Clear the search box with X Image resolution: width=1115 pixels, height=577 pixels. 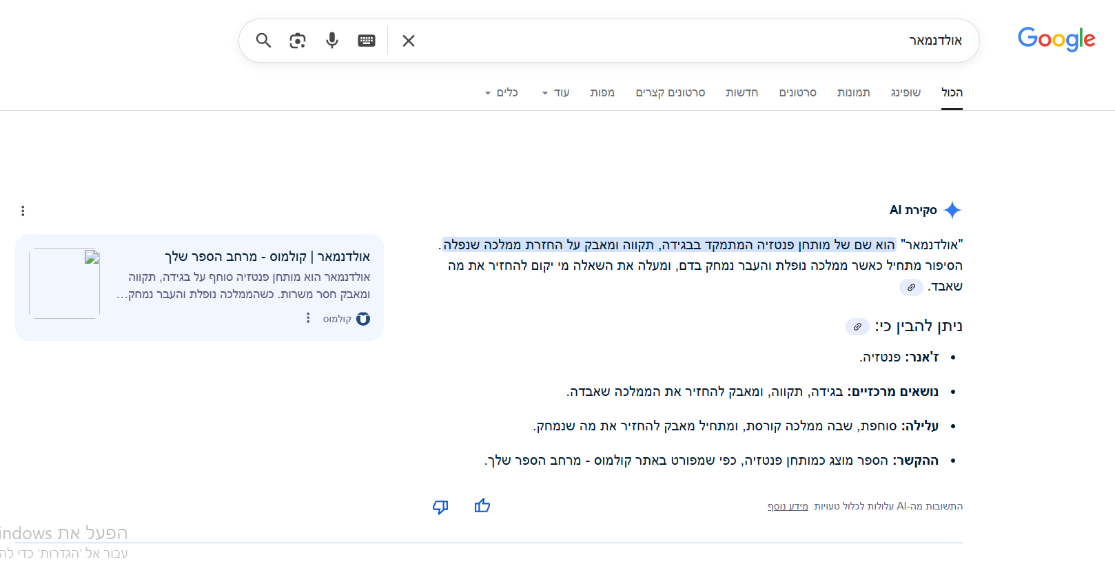pyautogui.click(x=409, y=41)
